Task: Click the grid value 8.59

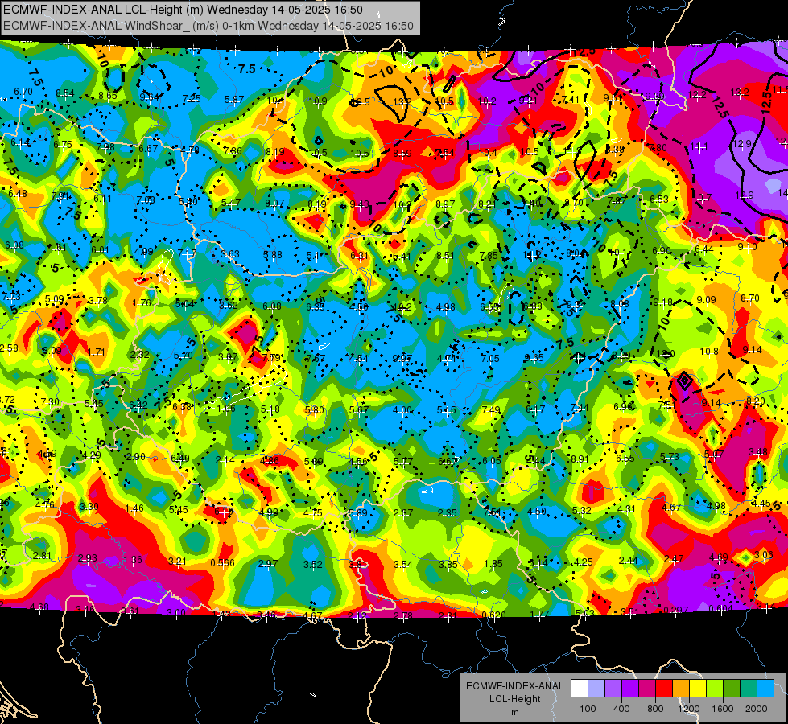Action: tap(402, 153)
